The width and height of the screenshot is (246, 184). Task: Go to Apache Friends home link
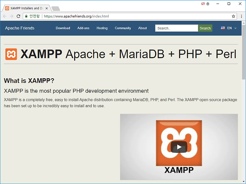click(x=20, y=28)
